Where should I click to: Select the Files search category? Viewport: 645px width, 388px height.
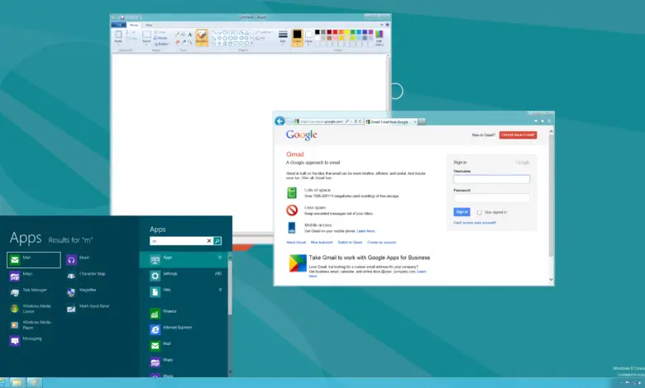184,291
